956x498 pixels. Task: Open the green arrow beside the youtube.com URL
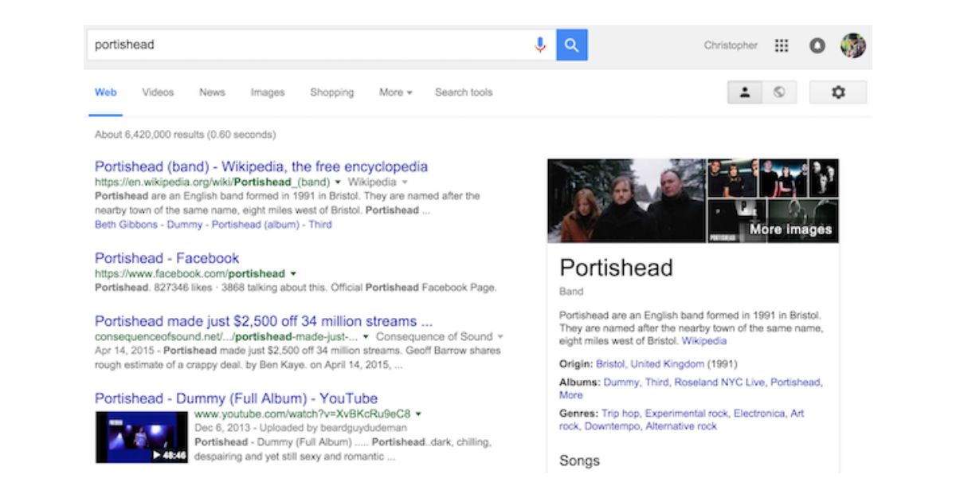coord(418,414)
